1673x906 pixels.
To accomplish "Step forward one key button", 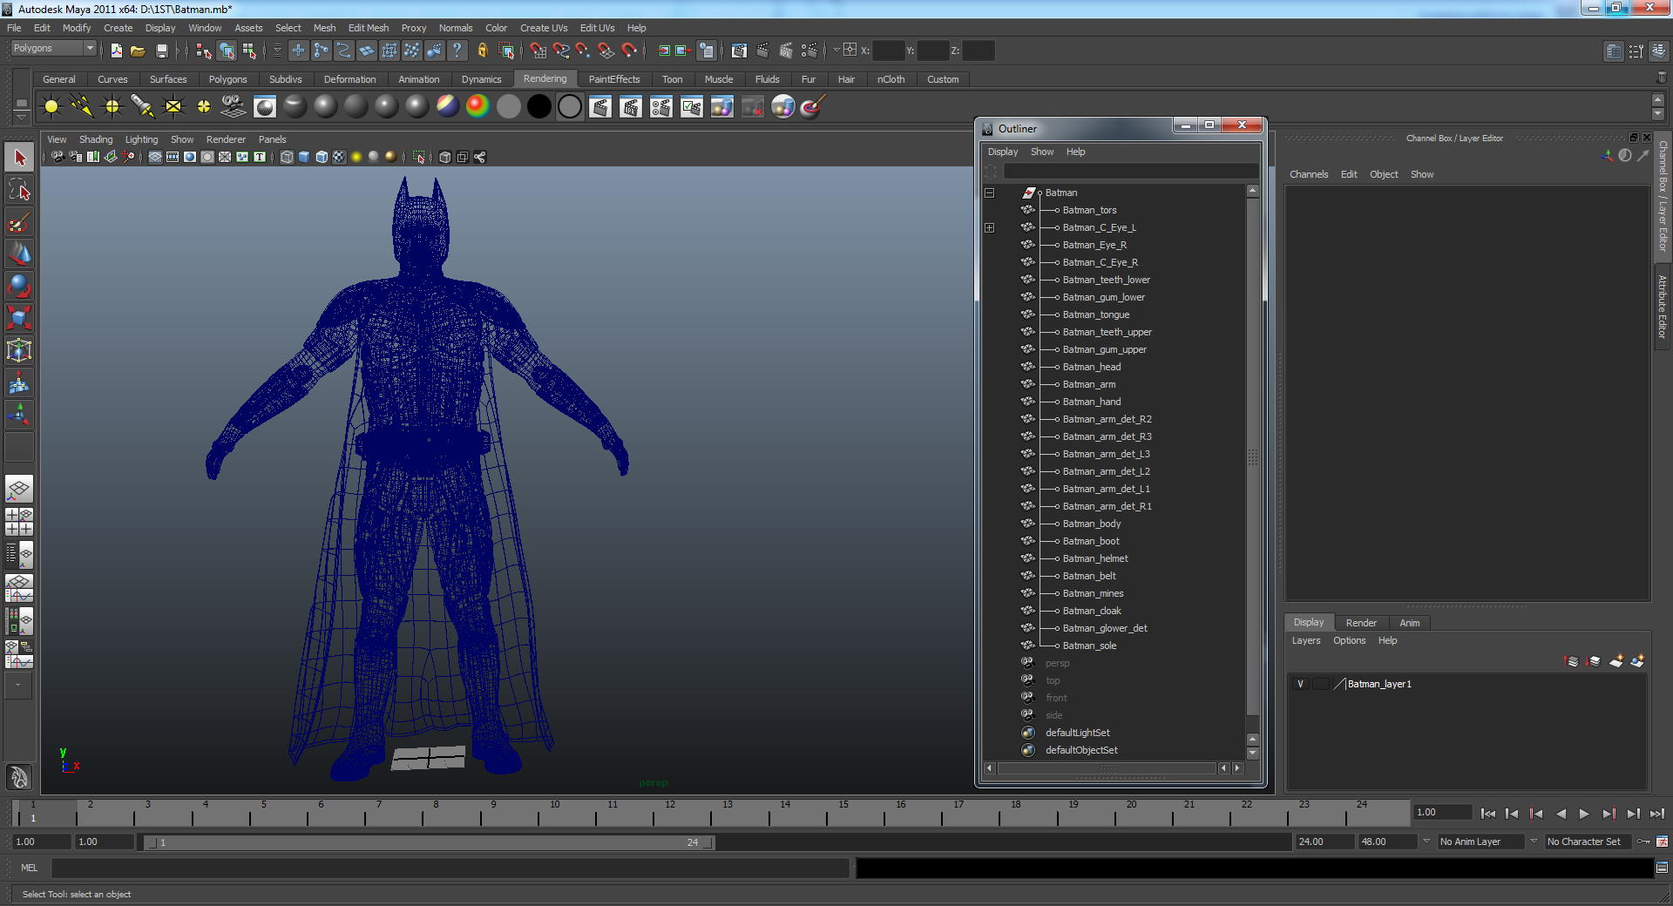I will tap(1609, 814).
